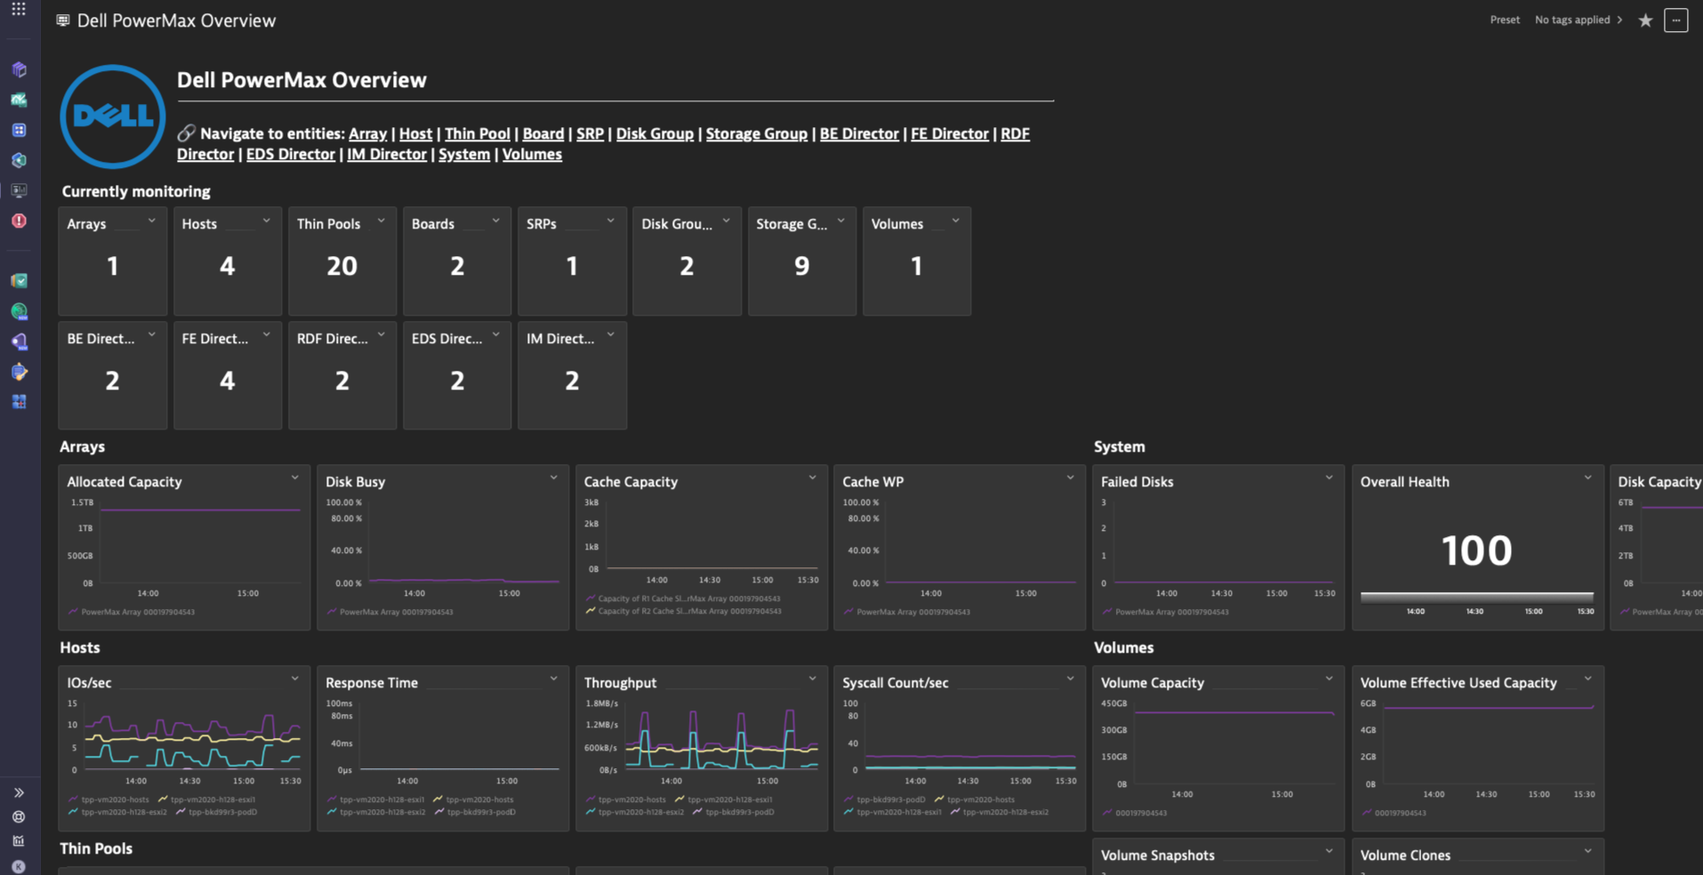
Task: Navigate to Storage Group entities
Action: (x=757, y=133)
